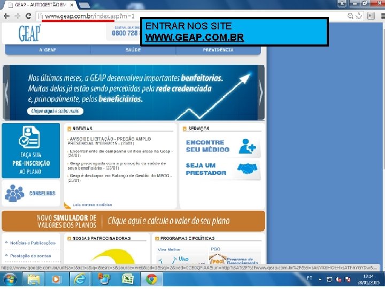Image resolution: width=385 pixels, height=289 pixels.
Task: Show hidden tray icons with the arrow
Action: tap(320, 279)
